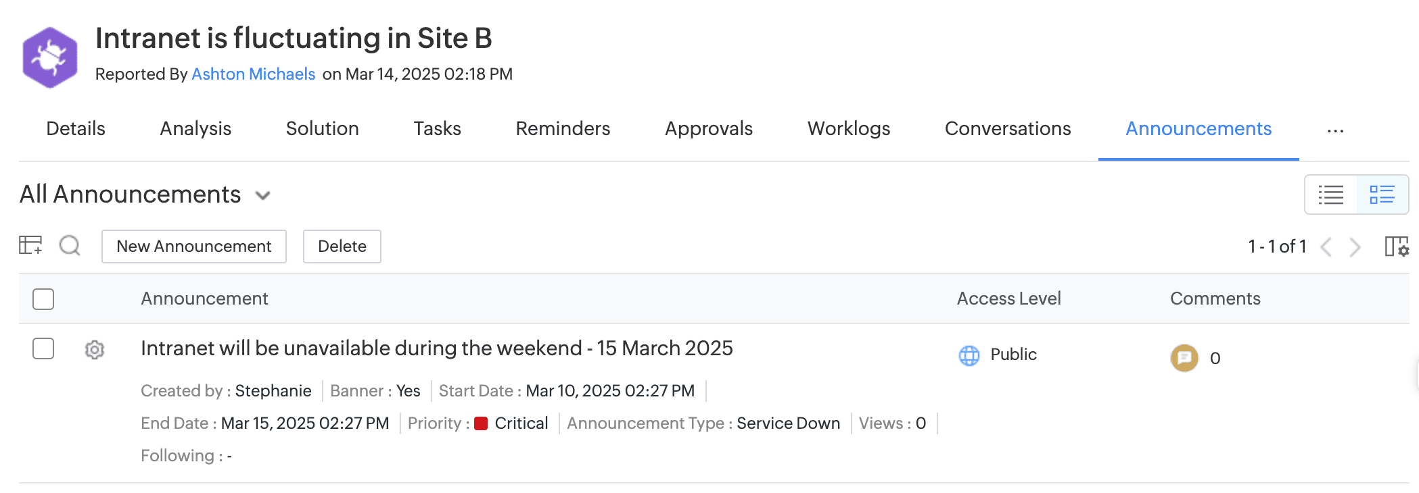
Task: Switch to plain list view
Action: coord(1330,194)
